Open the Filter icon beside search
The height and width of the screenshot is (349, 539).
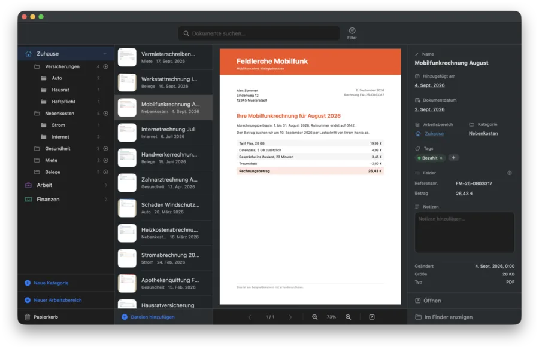point(352,33)
